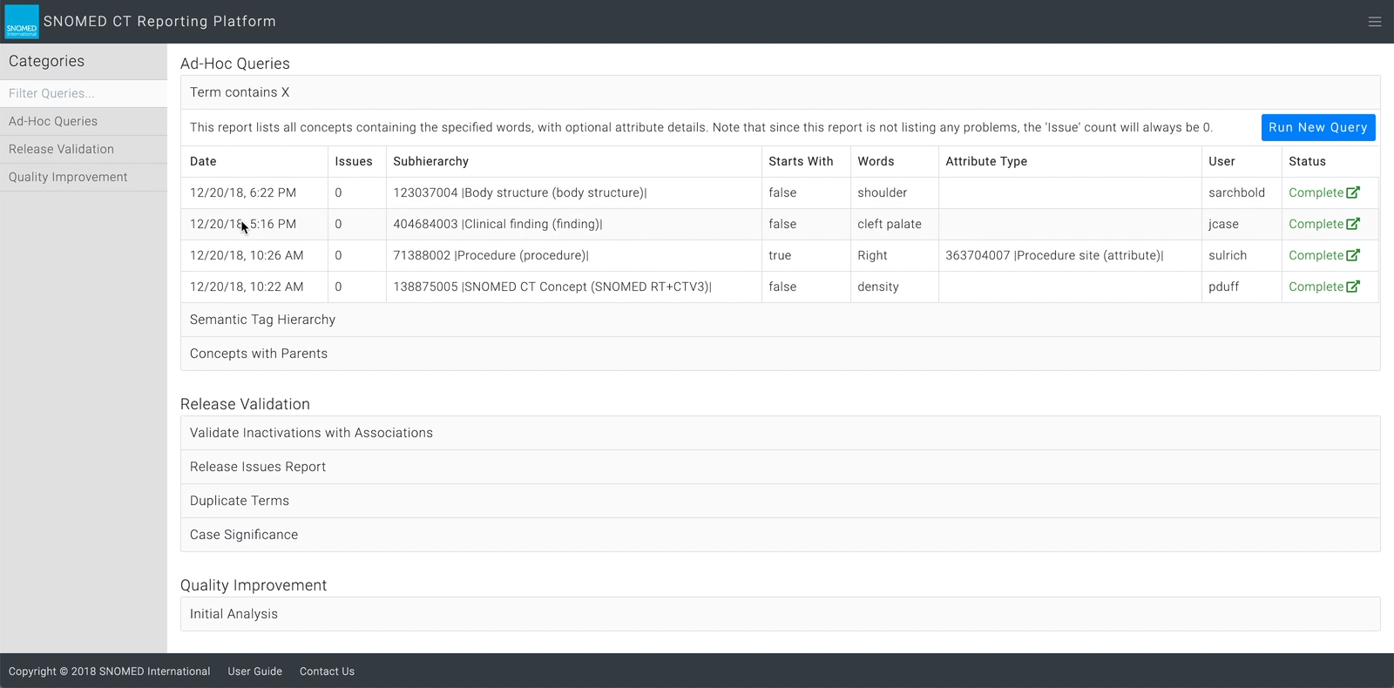The height and width of the screenshot is (688, 1394).
Task: Select Release Validation category in sidebar
Action: 84,149
